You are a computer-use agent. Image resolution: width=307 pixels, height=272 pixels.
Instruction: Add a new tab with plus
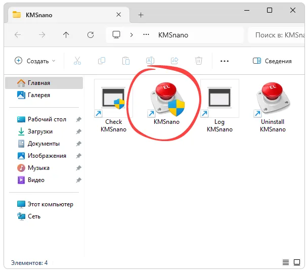(141, 15)
